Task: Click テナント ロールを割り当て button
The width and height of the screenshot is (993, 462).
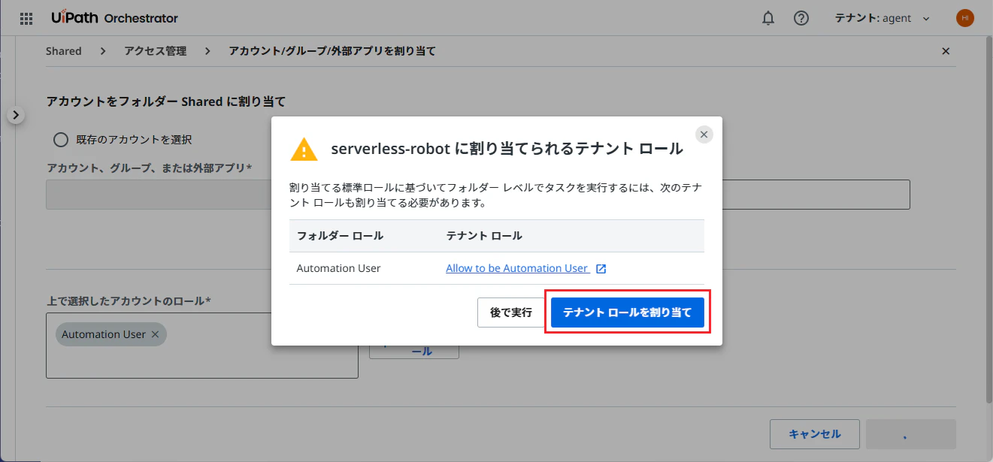Action: [628, 313]
